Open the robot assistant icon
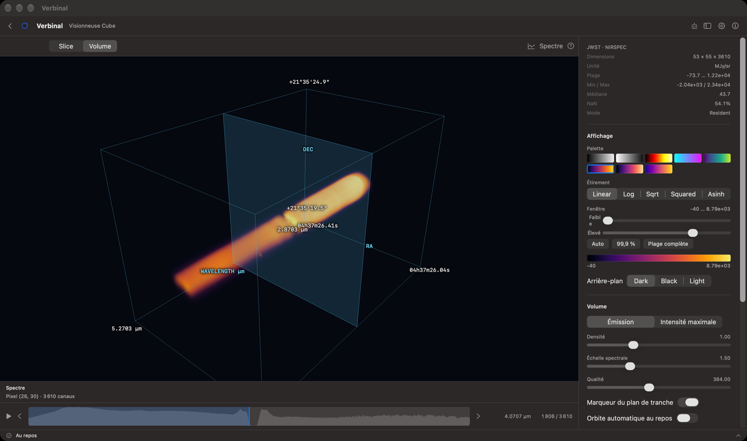747x441 pixels. point(694,26)
